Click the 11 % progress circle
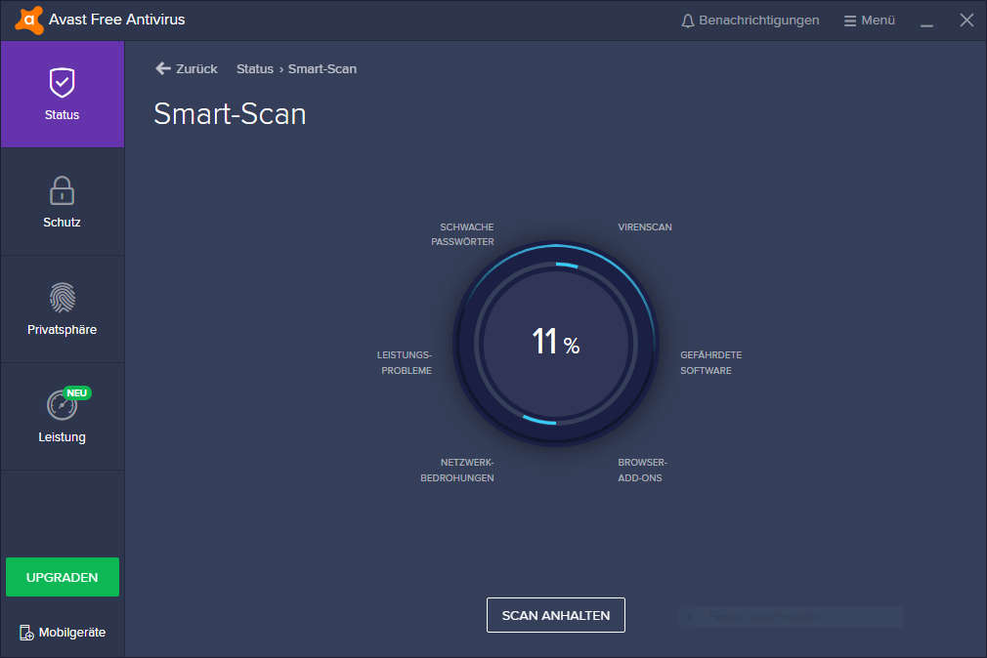The height and width of the screenshot is (658, 987). (x=555, y=343)
